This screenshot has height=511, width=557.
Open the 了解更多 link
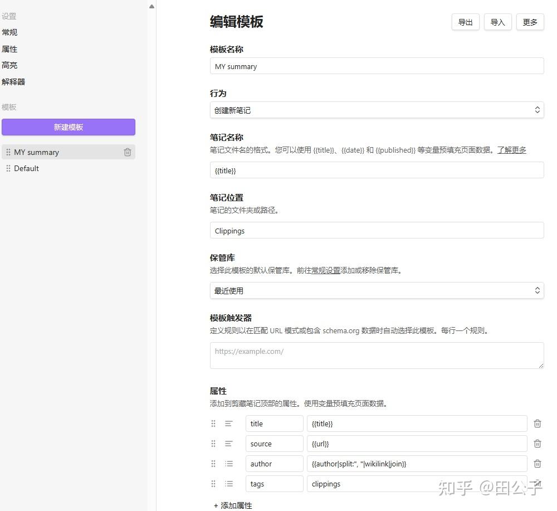coord(511,150)
